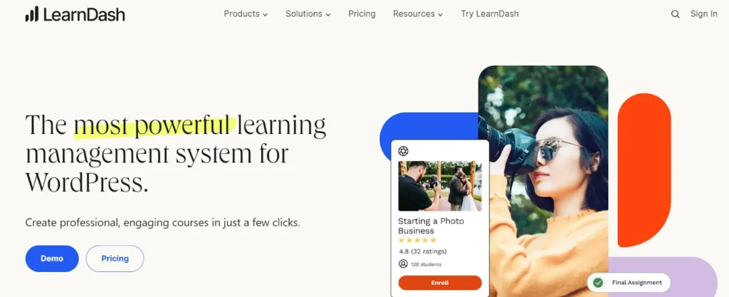This screenshot has height=297, width=729.
Task: Expand the Solutions dropdown menu
Action: coord(308,14)
